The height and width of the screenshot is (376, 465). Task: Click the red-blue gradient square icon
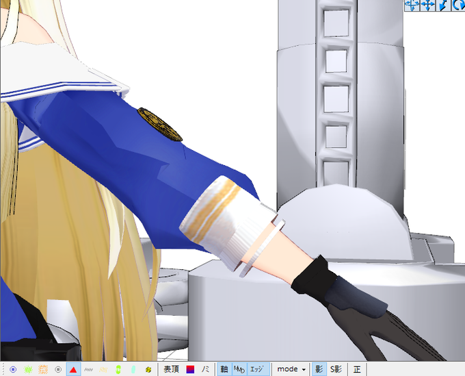(x=190, y=369)
